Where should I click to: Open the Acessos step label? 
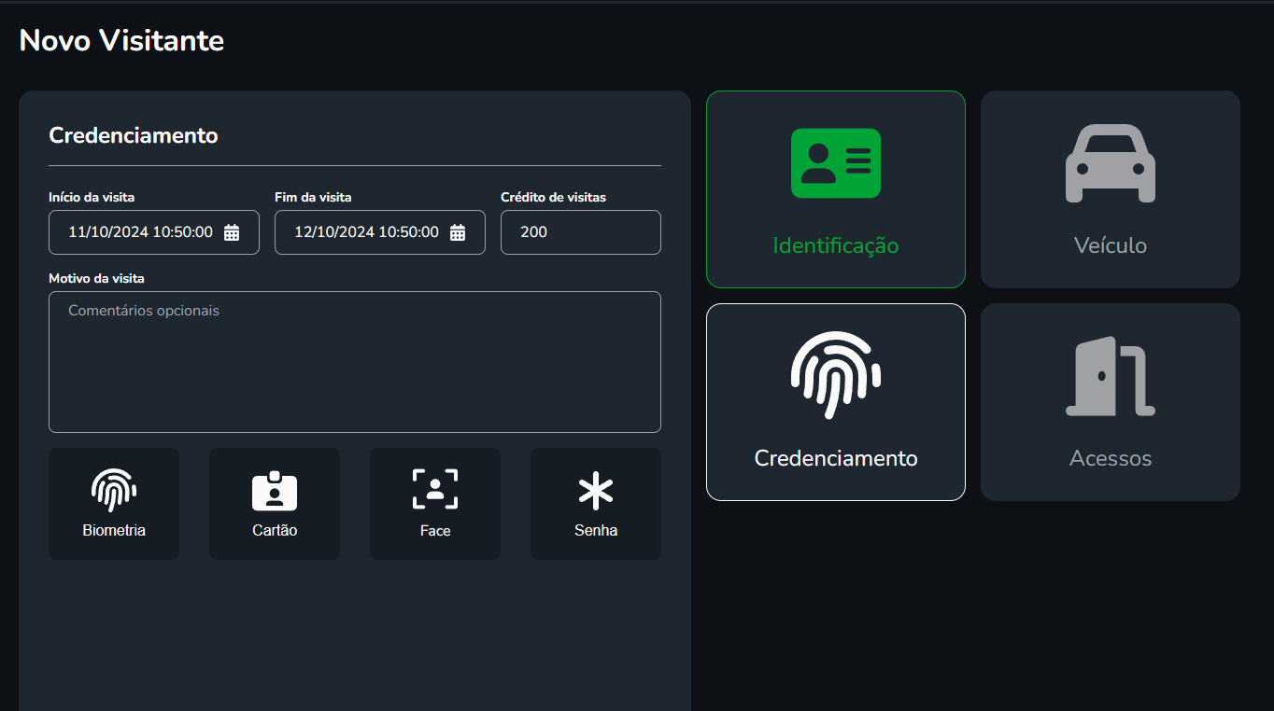[x=1111, y=458]
